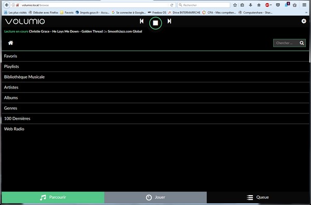The height and width of the screenshot is (205, 311).
Task: Open Volumio settings gear menu
Action: [304, 21]
